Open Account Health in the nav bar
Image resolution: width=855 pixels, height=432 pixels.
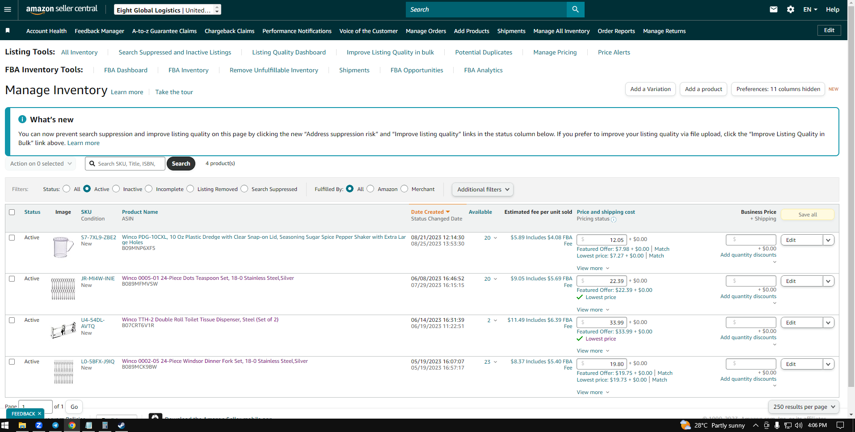(46, 31)
